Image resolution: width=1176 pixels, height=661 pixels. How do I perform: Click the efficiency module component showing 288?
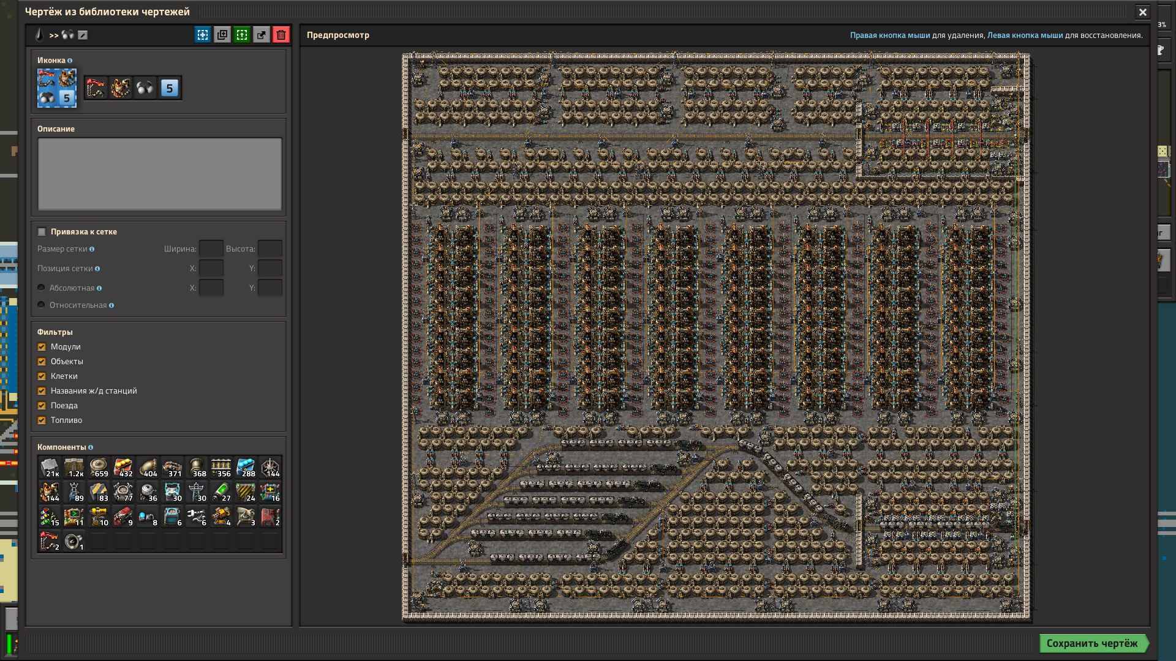[x=246, y=468]
